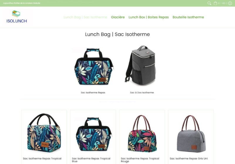Select the Sac Isotherme Repas Tropical product image
This screenshot has height=164, width=235.
[44, 133]
